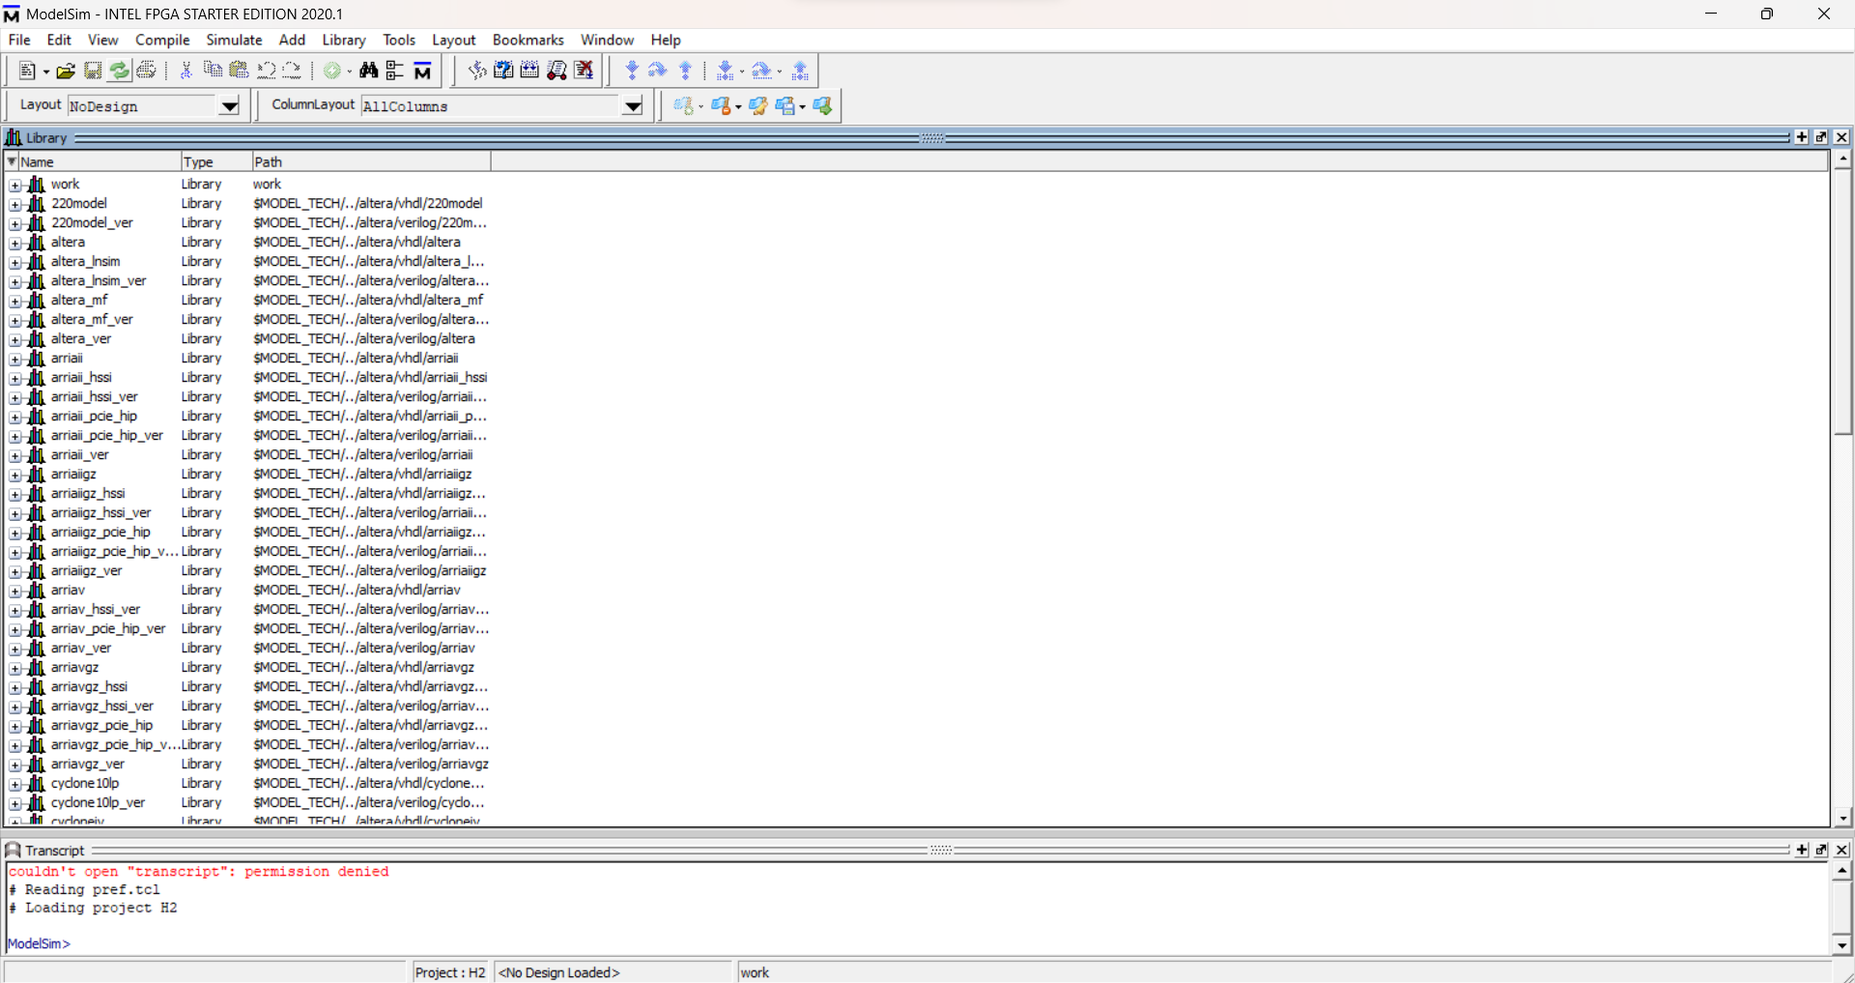Cut selection using the scissors icon

click(x=185, y=70)
